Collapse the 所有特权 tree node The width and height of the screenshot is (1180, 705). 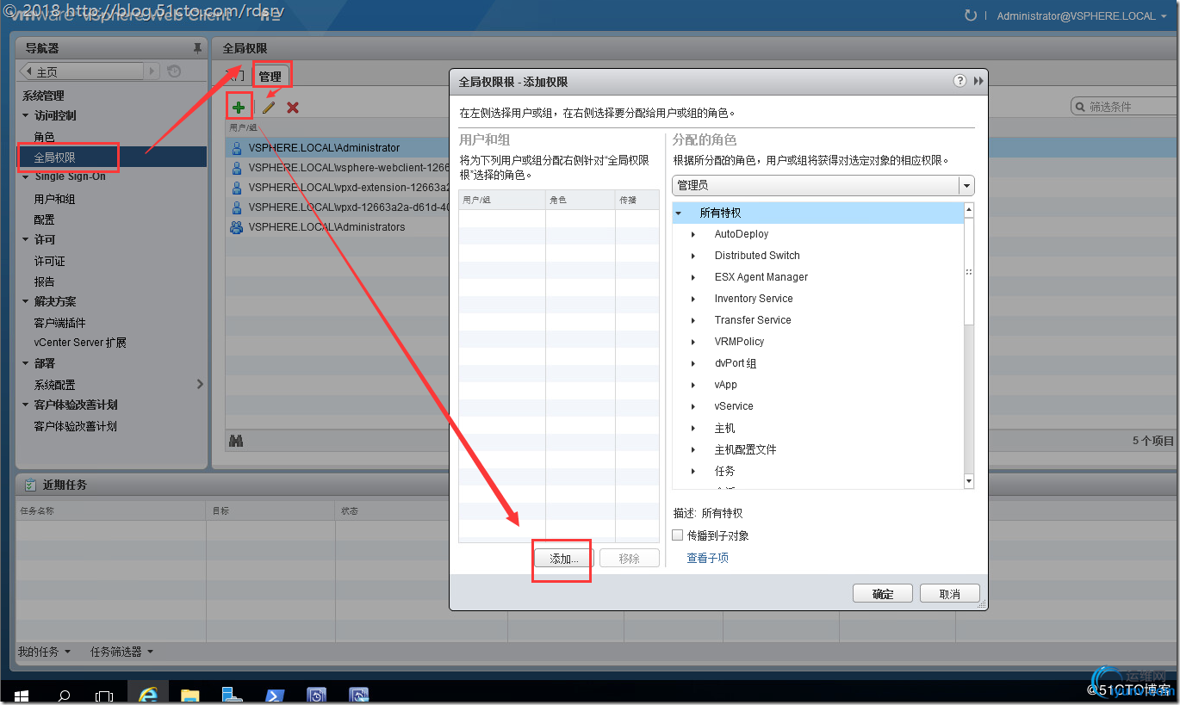679,213
